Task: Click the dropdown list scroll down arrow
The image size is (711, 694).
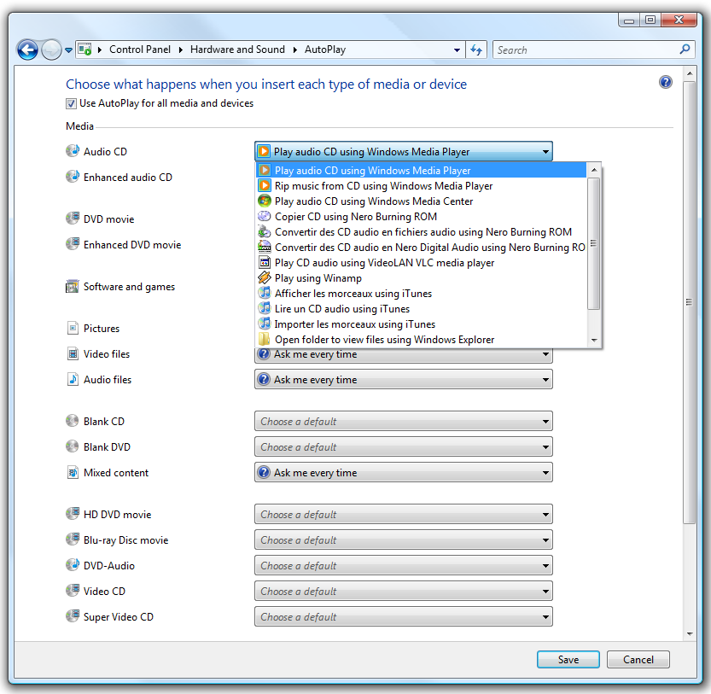Action: (594, 341)
